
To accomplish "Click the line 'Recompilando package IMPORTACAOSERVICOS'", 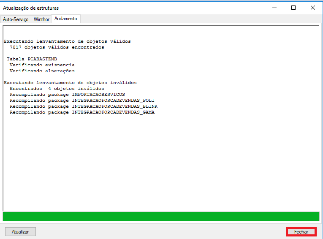I will point(67,95).
